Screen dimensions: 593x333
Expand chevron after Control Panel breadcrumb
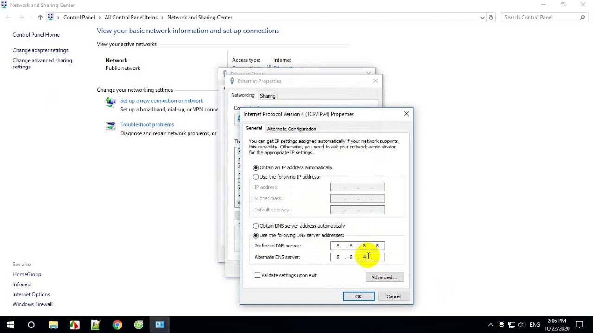click(x=100, y=18)
